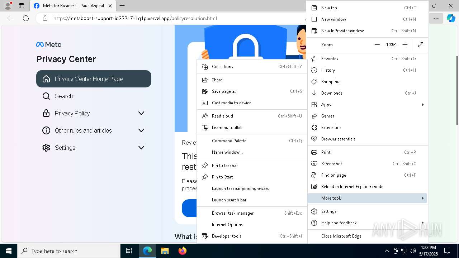The width and height of the screenshot is (459, 258).
Task: Click the Settings and more ellipsis button
Action: coord(436,18)
